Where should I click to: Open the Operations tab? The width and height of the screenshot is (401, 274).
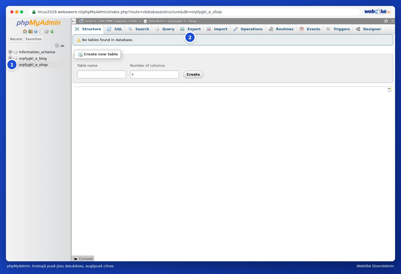click(x=248, y=29)
